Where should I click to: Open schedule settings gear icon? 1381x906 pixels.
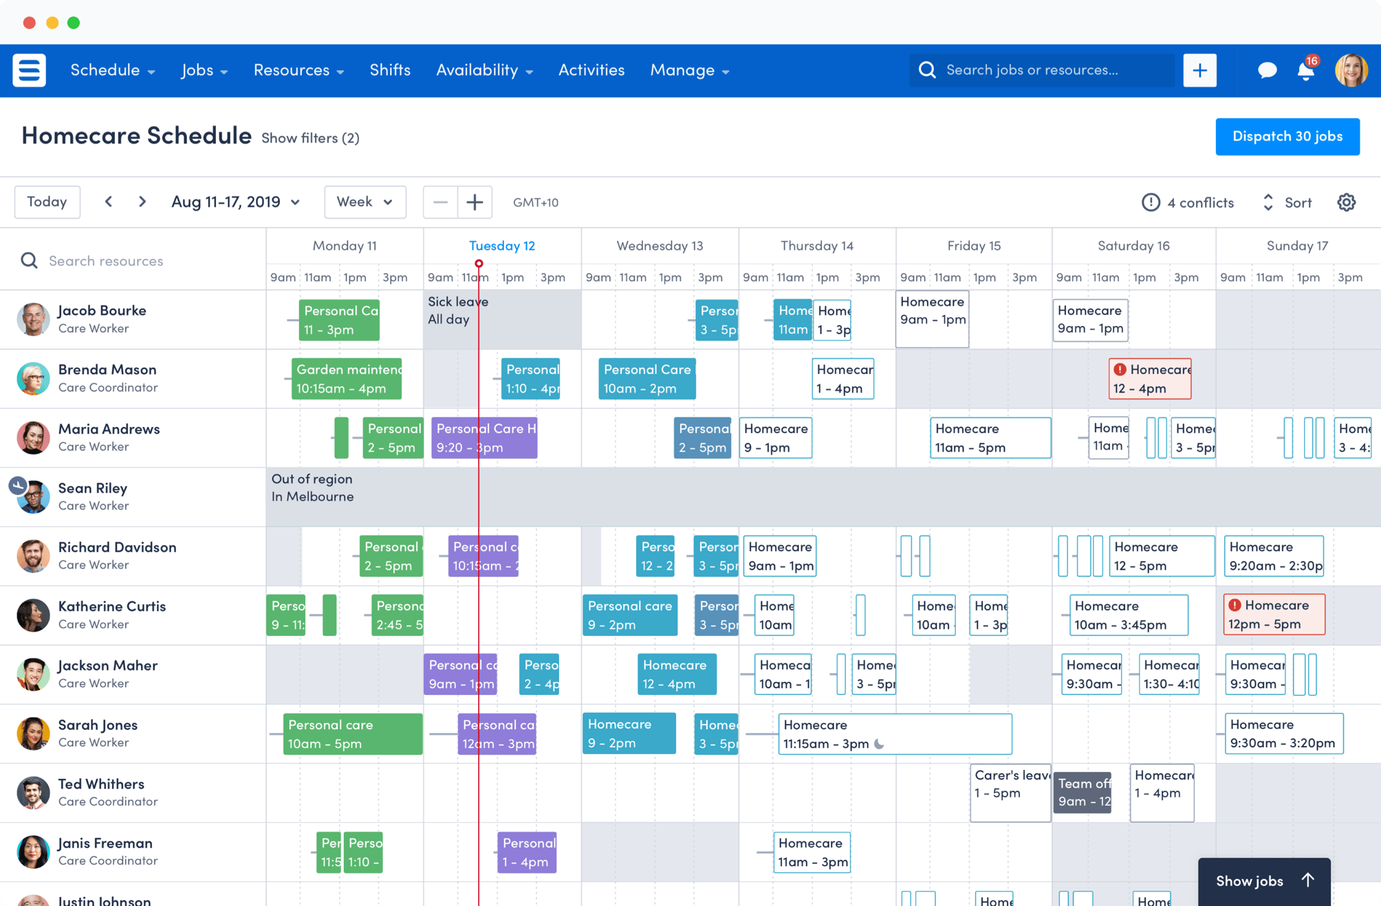coord(1346,202)
